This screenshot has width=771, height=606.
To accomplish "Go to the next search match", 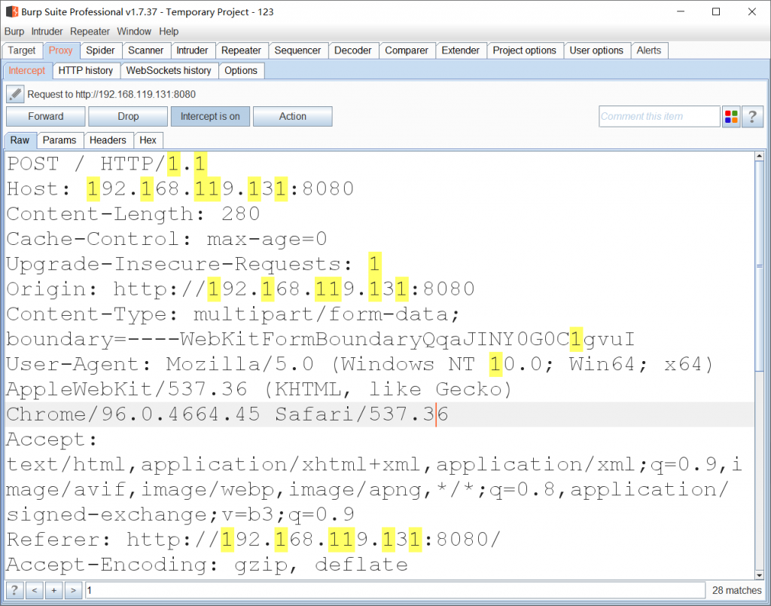I will 74,589.
